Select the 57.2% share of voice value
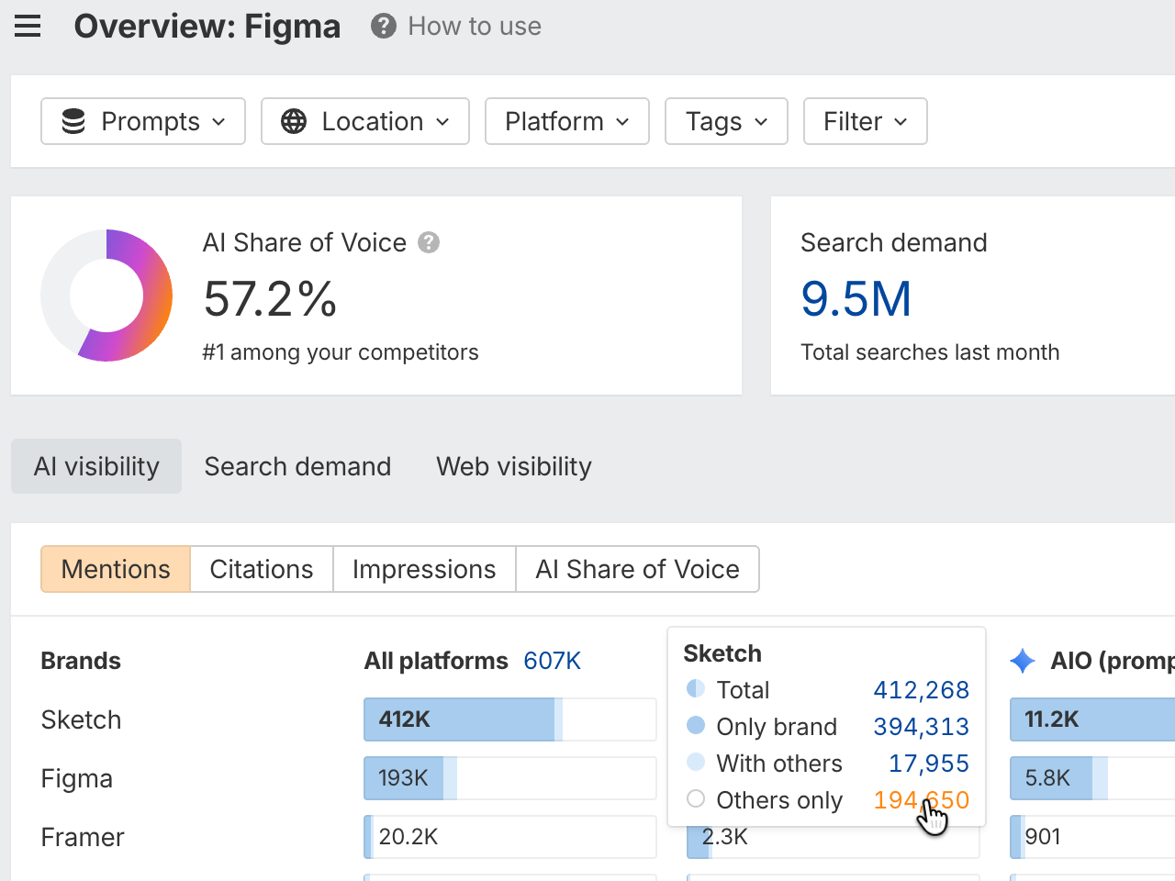This screenshot has height=881, width=1175. pos(271,299)
